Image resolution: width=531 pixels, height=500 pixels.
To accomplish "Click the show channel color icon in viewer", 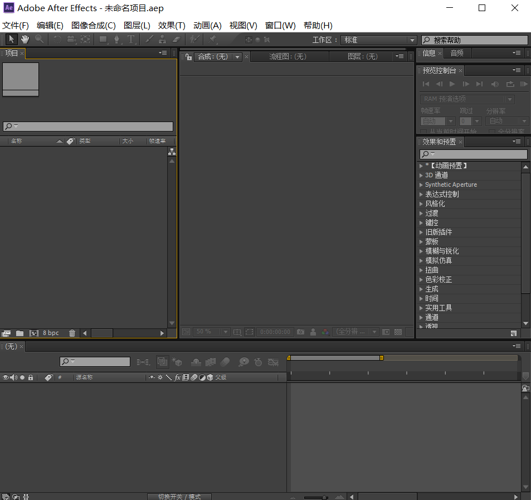I will click(325, 332).
